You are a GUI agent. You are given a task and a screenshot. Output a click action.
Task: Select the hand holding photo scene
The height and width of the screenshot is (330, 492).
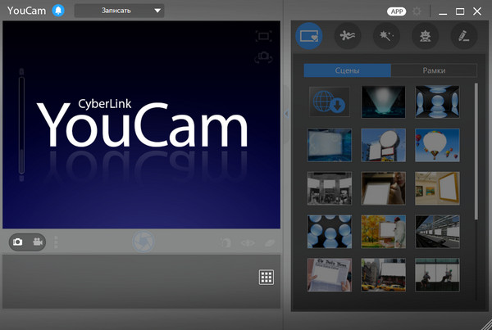pos(383,188)
